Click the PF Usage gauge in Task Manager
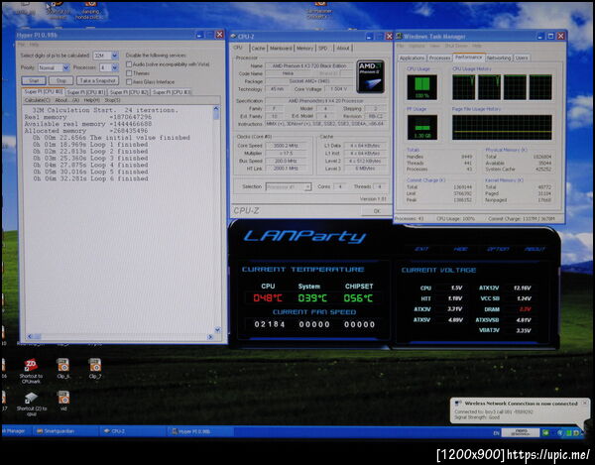This screenshot has height=465, width=595. point(421,128)
